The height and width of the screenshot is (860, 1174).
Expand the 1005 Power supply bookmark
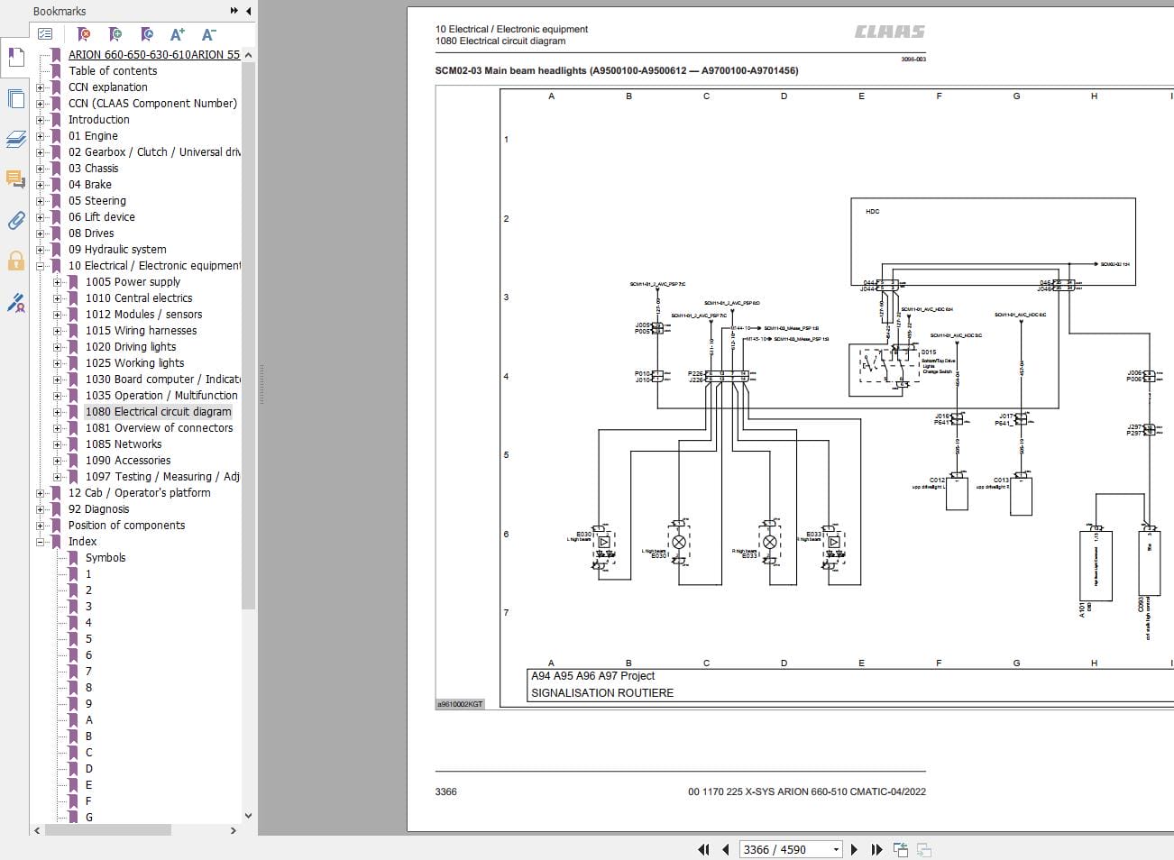57,282
